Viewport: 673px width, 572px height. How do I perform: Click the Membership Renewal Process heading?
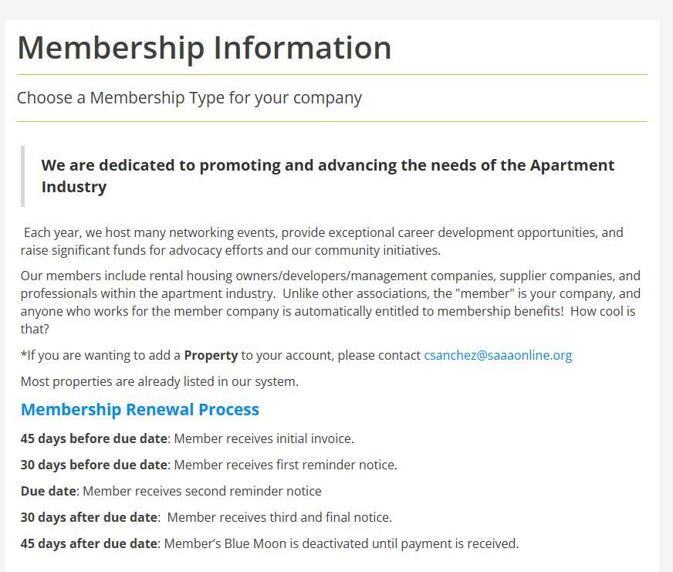(140, 409)
